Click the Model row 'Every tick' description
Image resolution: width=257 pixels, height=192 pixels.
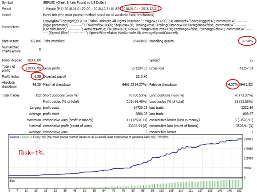tap(98, 15)
